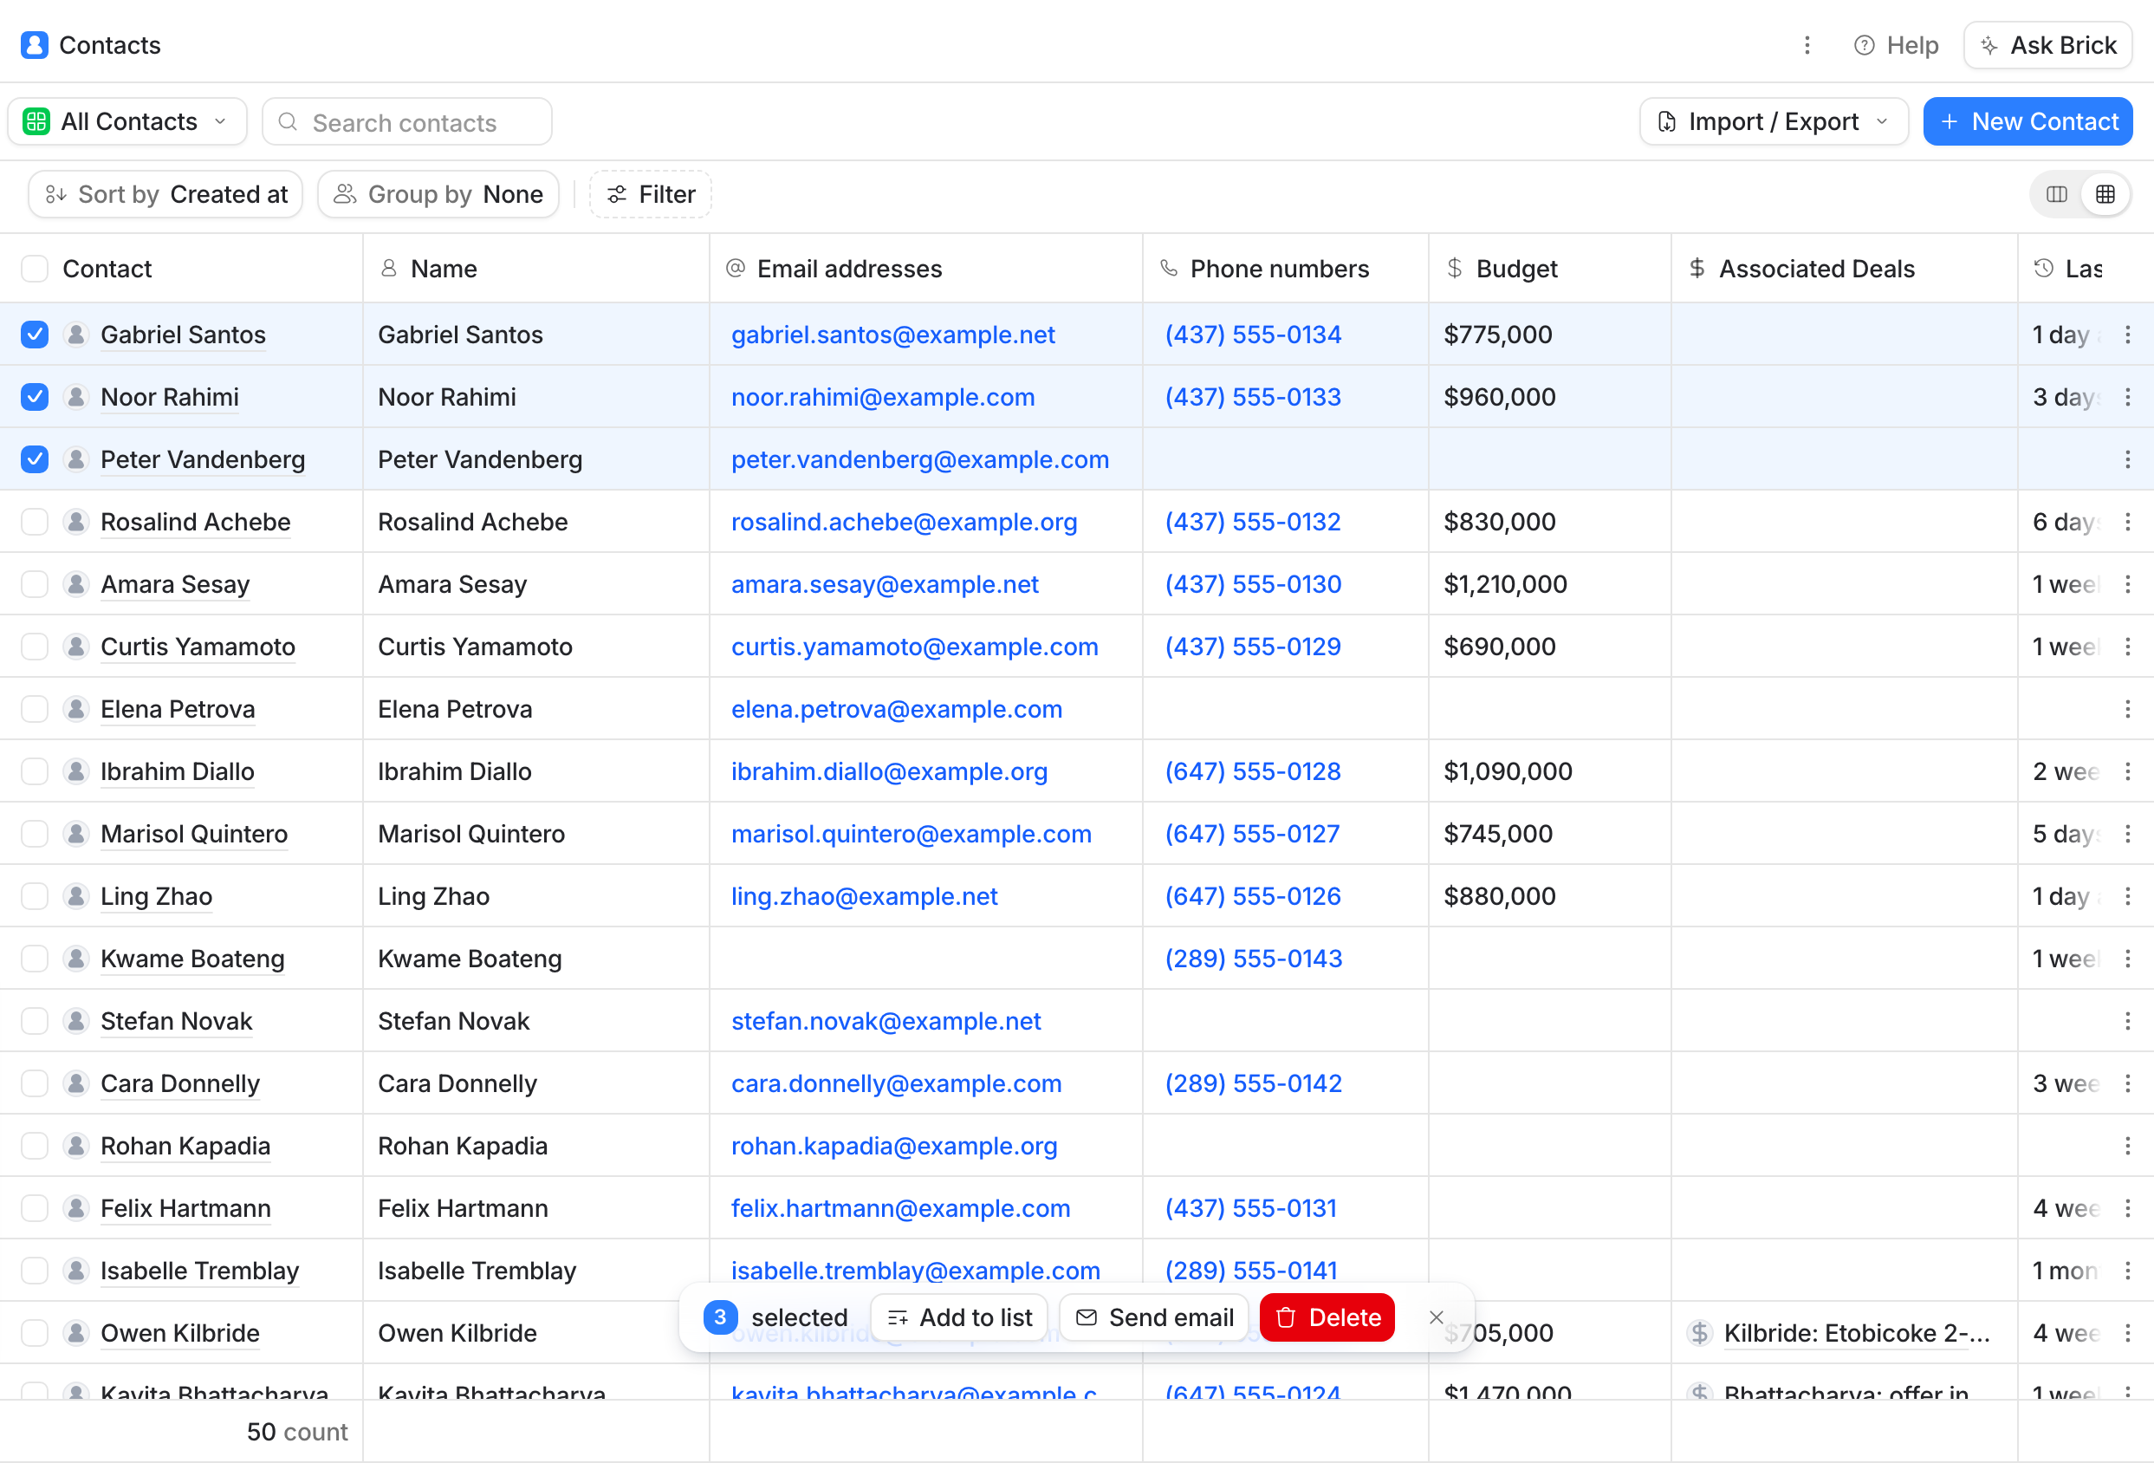Open row menu for Stefan Novak
Viewport: 2154px width, 1463px height.
pyautogui.click(x=2127, y=1022)
